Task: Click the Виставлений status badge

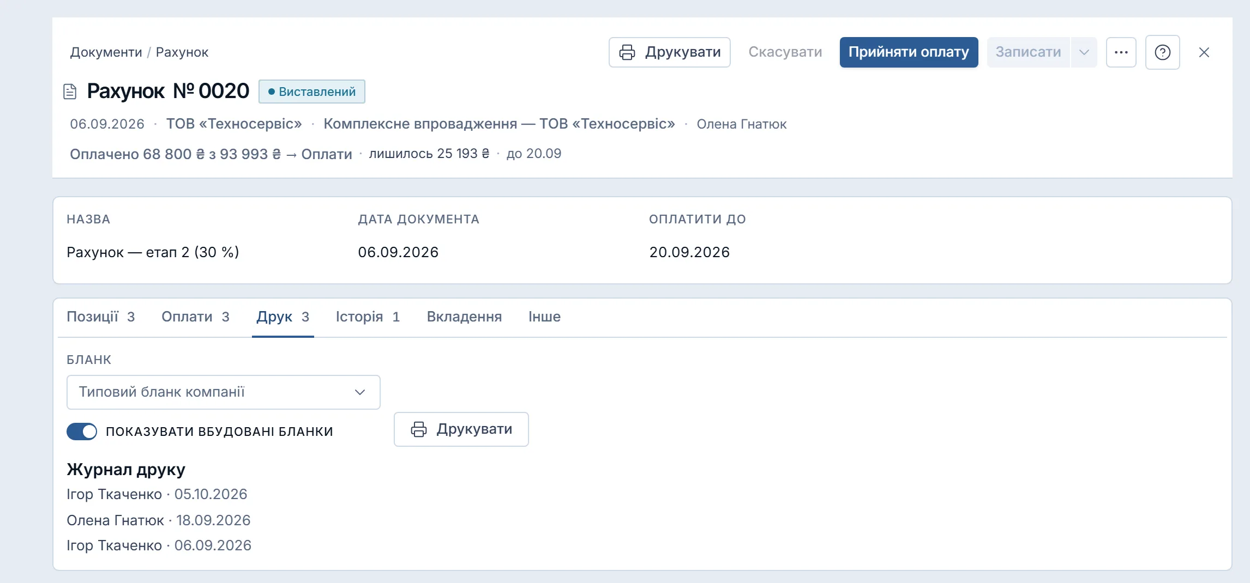Action: (x=312, y=92)
